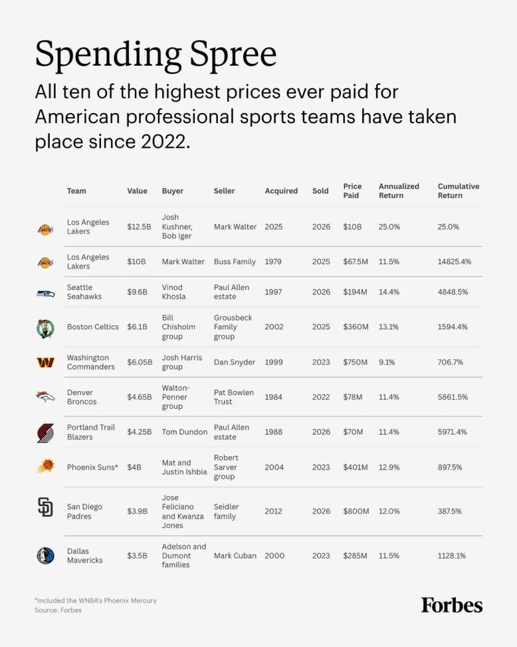Image resolution: width=517 pixels, height=647 pixels.
Task: Click the Price Paid column header
Action: 352,191
